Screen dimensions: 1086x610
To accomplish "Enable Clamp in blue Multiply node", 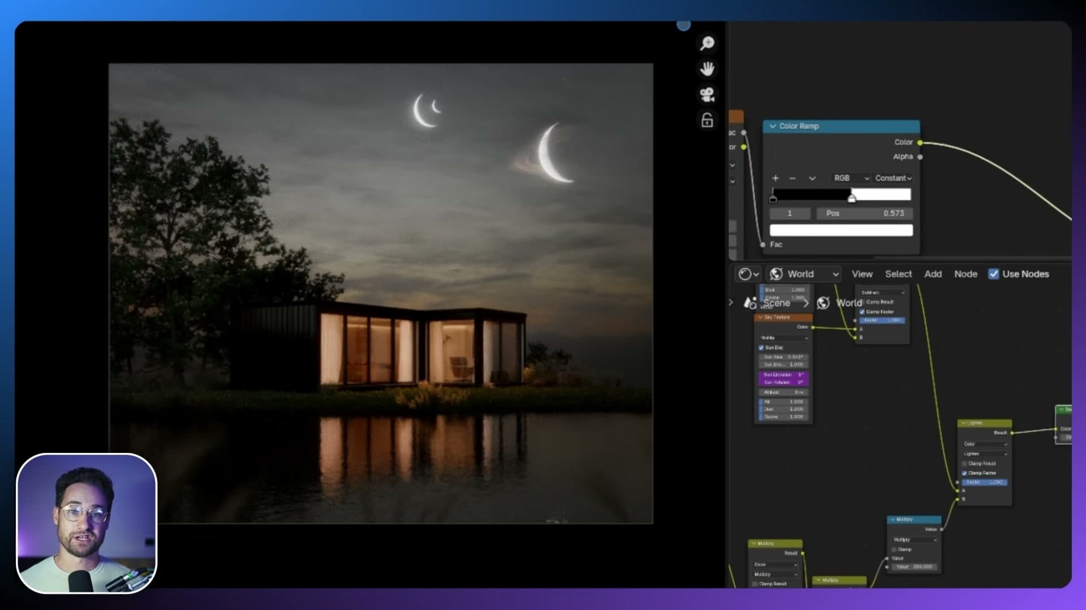I will click(894, 550).
